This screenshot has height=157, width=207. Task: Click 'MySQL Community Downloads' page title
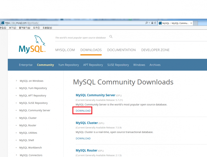(x=123, y=82)
